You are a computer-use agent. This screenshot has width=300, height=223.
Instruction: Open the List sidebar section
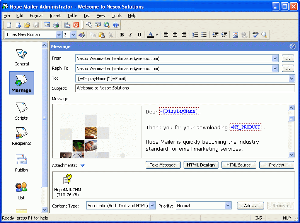click(x=21, y=191)
